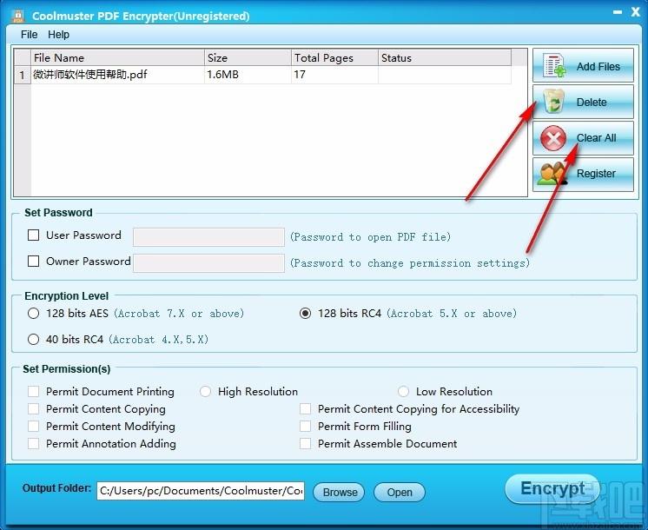648x530 pixels.
Task: Click the Add Files button label
Action: pyautogui.click(x=598, y=67)
